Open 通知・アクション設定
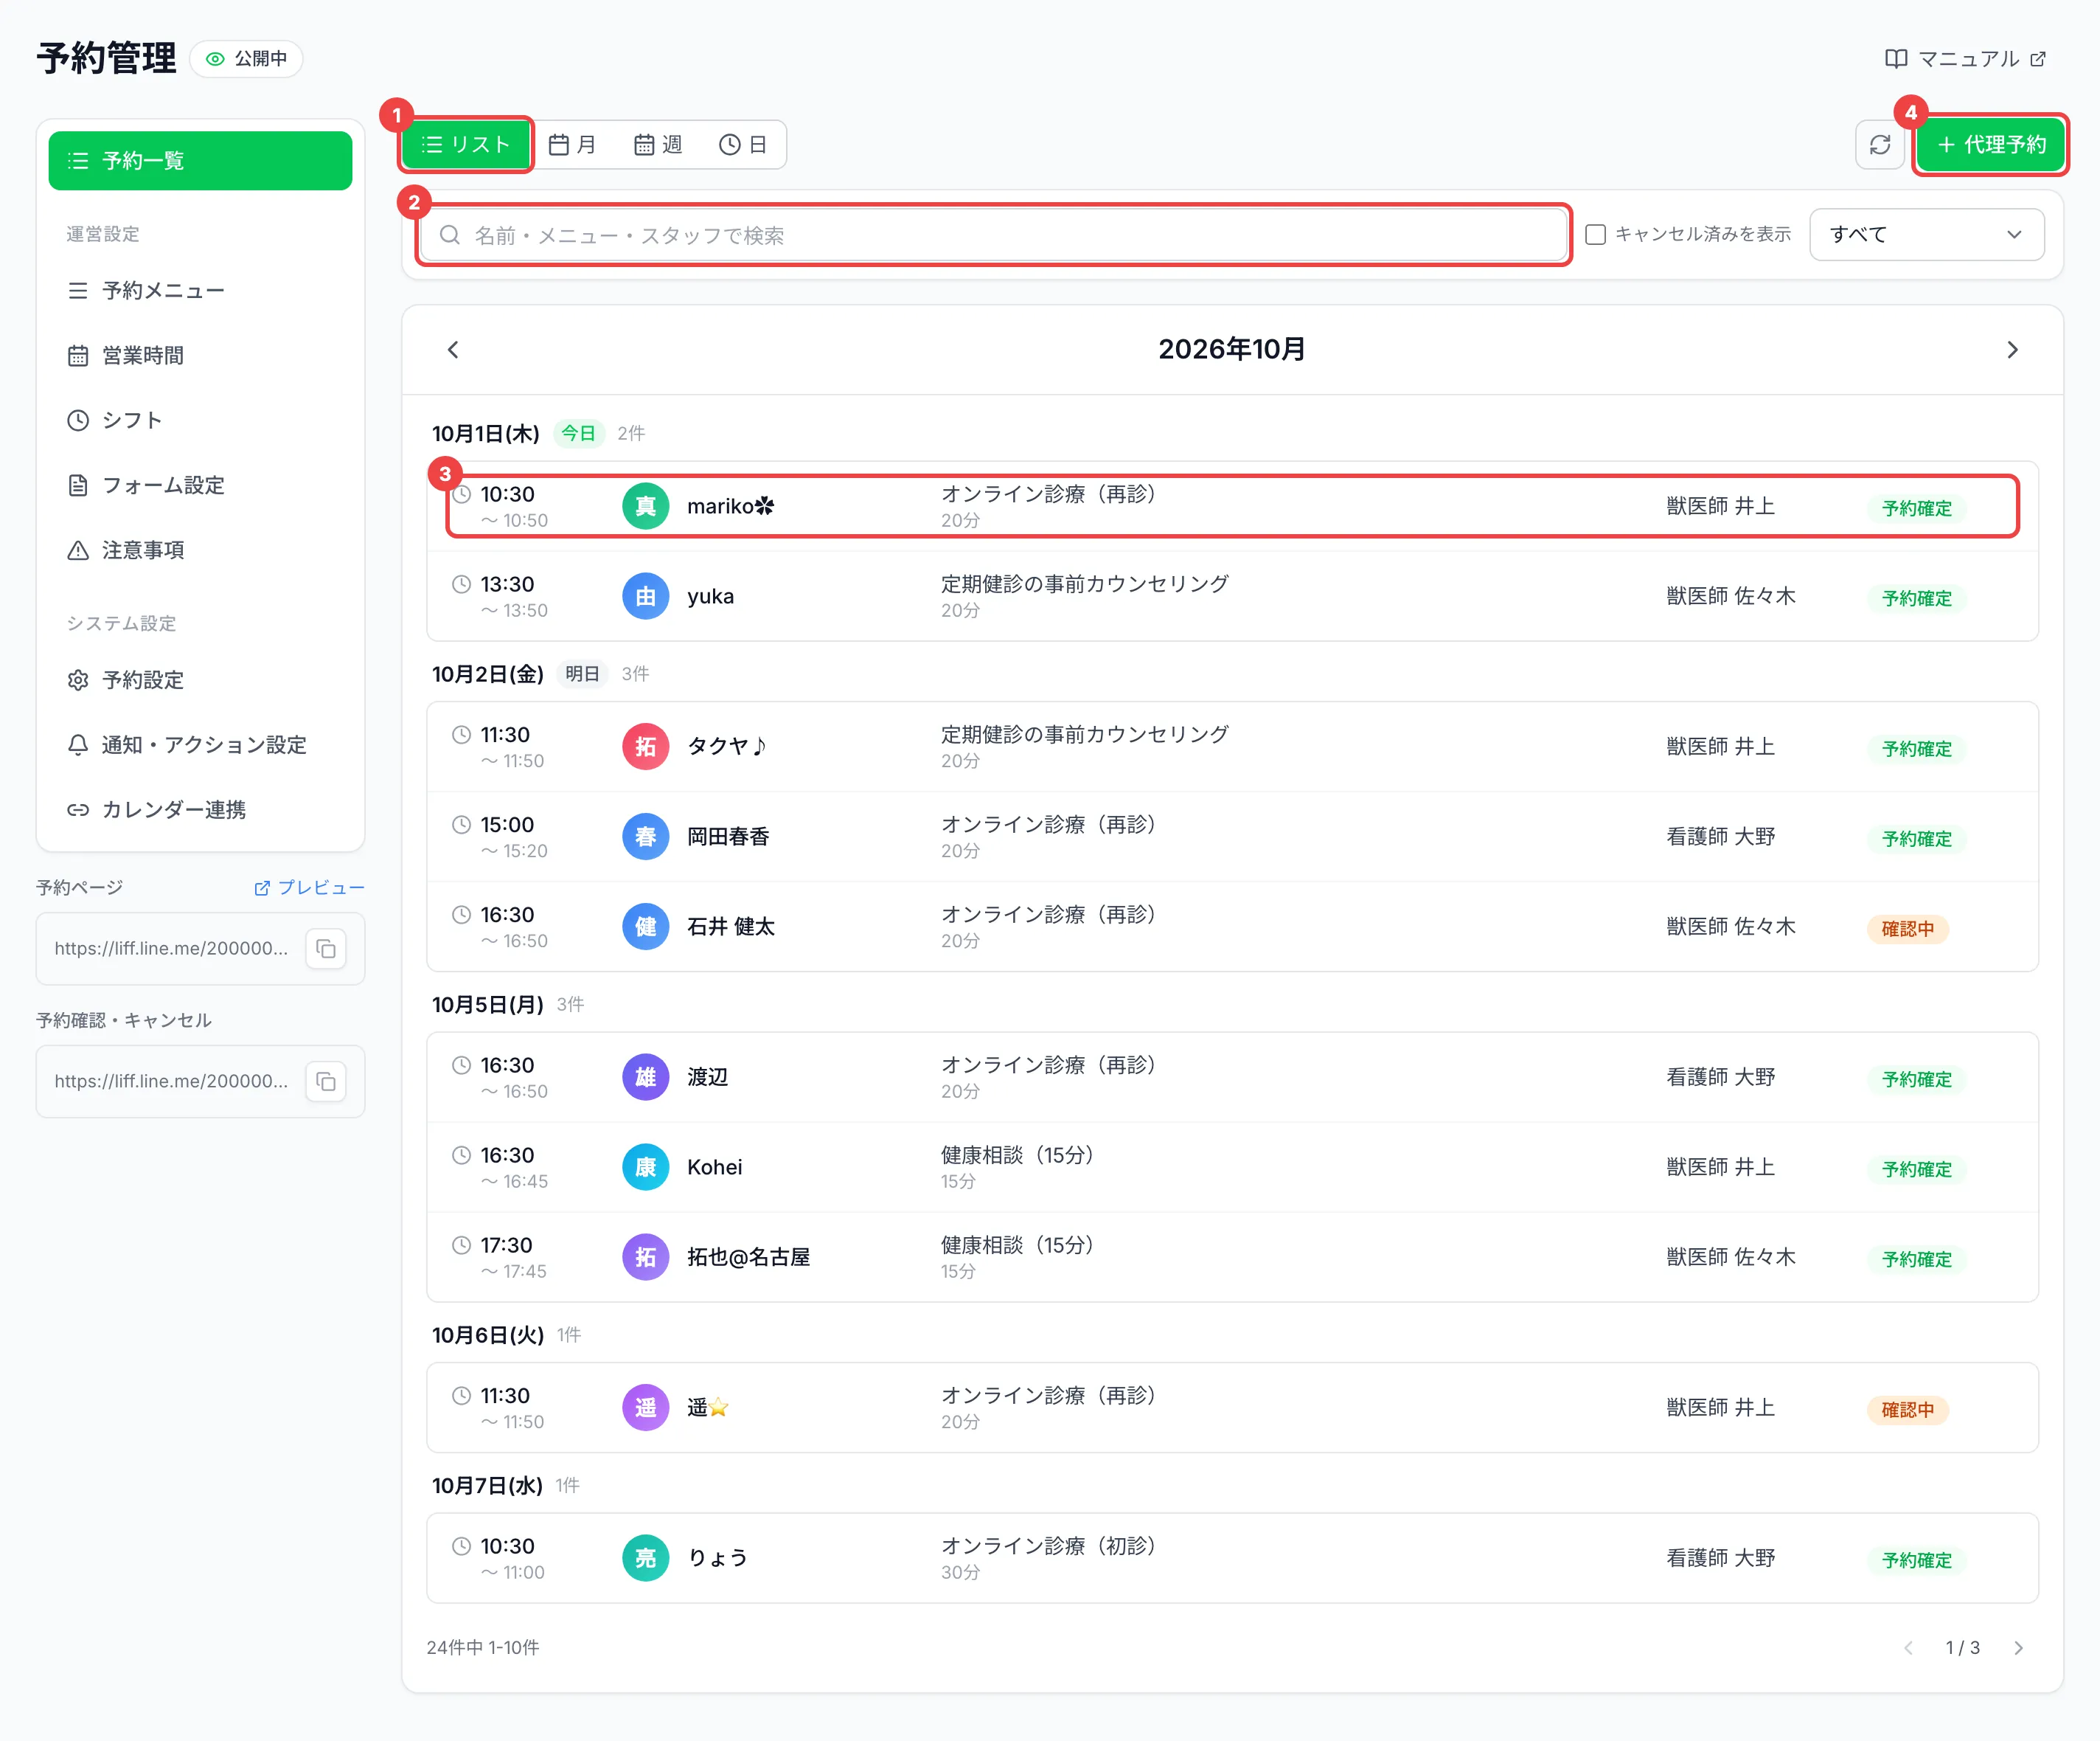 (200, 745)
